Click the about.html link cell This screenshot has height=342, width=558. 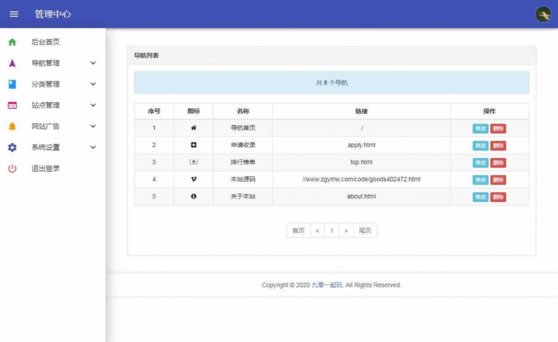pos(361,196)
